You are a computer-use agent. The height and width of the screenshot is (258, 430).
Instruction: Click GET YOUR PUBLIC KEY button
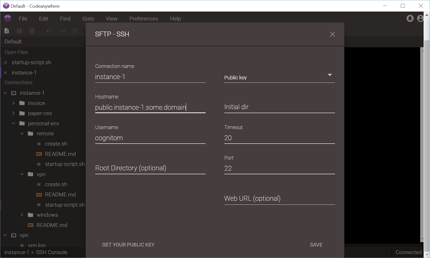128,245
